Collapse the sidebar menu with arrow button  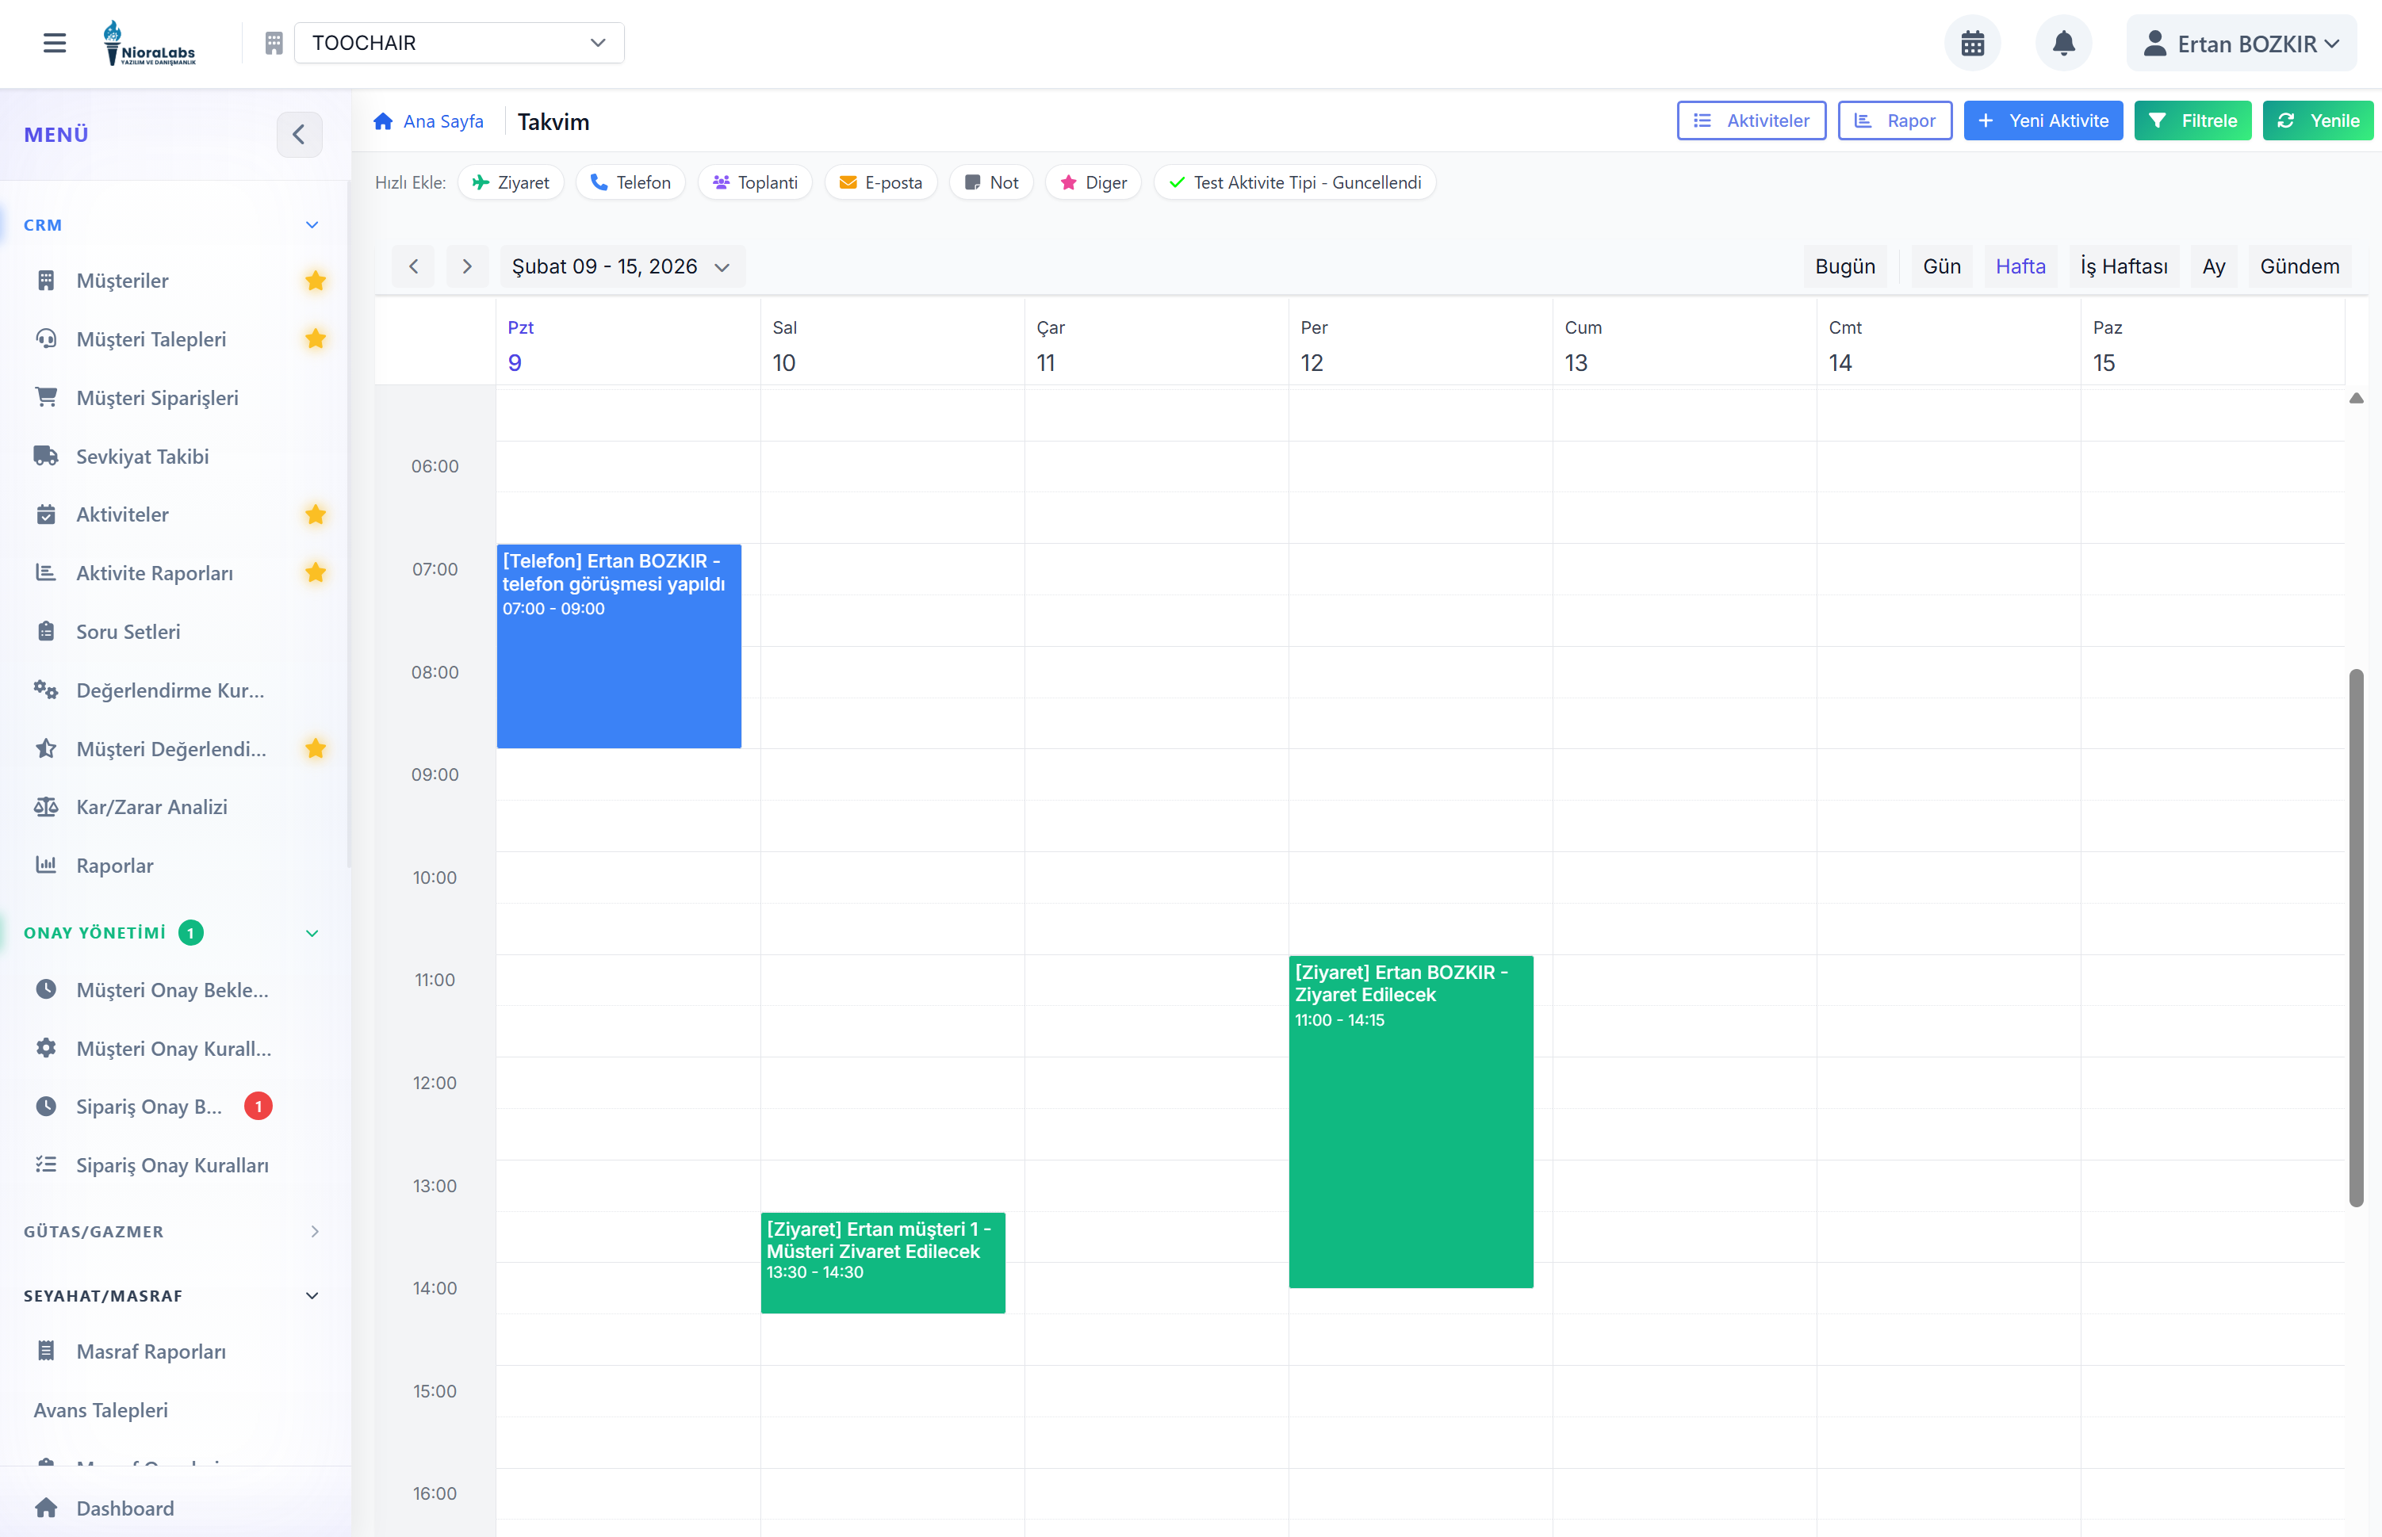298,135
